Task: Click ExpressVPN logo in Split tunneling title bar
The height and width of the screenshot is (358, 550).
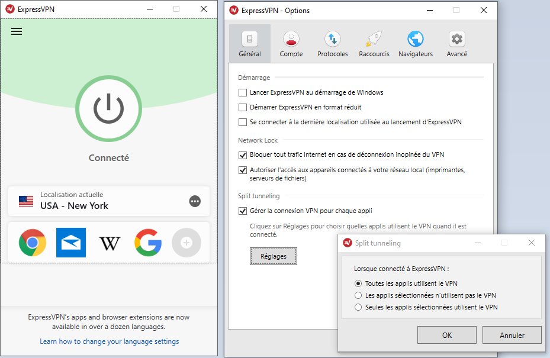Action: click(348, 243)
